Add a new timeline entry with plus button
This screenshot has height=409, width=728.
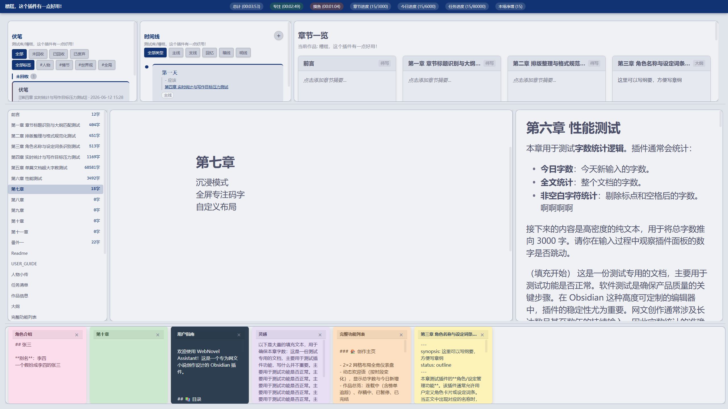point(278,36)
